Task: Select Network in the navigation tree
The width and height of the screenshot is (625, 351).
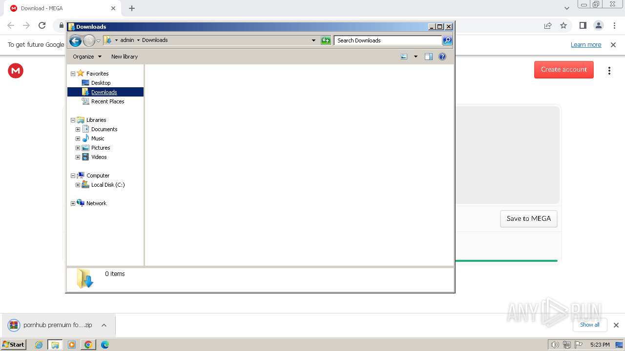Action: [x=96, y=203]
